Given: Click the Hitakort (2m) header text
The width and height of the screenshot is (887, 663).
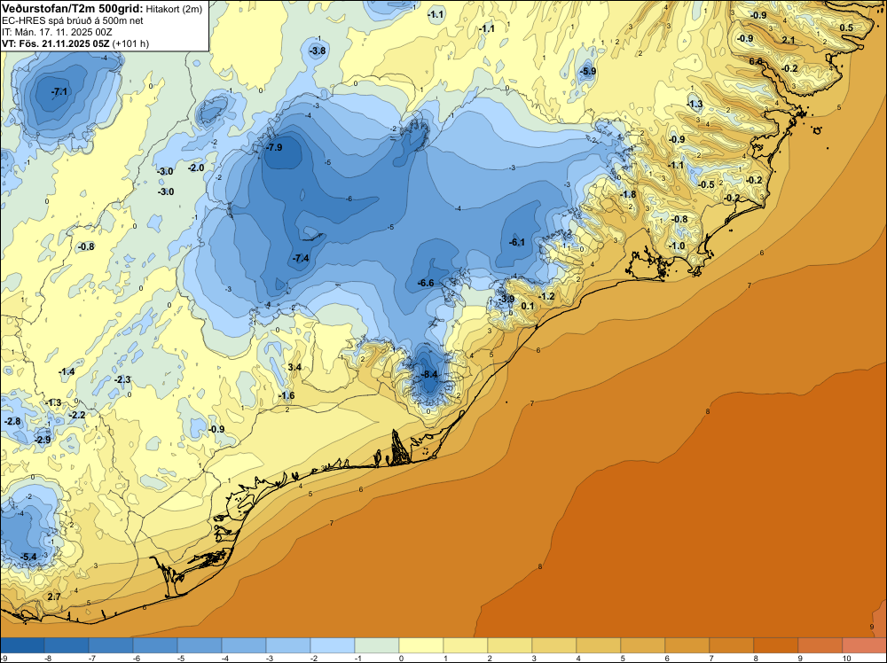Looking at the screenshot, I should click(x=174, y=9).
